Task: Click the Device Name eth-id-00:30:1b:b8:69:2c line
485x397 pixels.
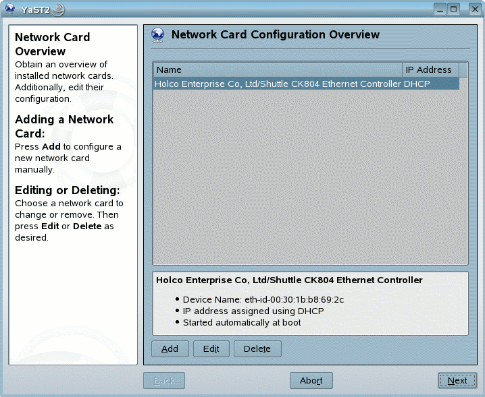Action: (x=263, y=300)
